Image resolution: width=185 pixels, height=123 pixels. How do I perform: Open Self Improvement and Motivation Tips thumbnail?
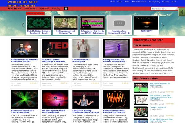tap(66, 23)
